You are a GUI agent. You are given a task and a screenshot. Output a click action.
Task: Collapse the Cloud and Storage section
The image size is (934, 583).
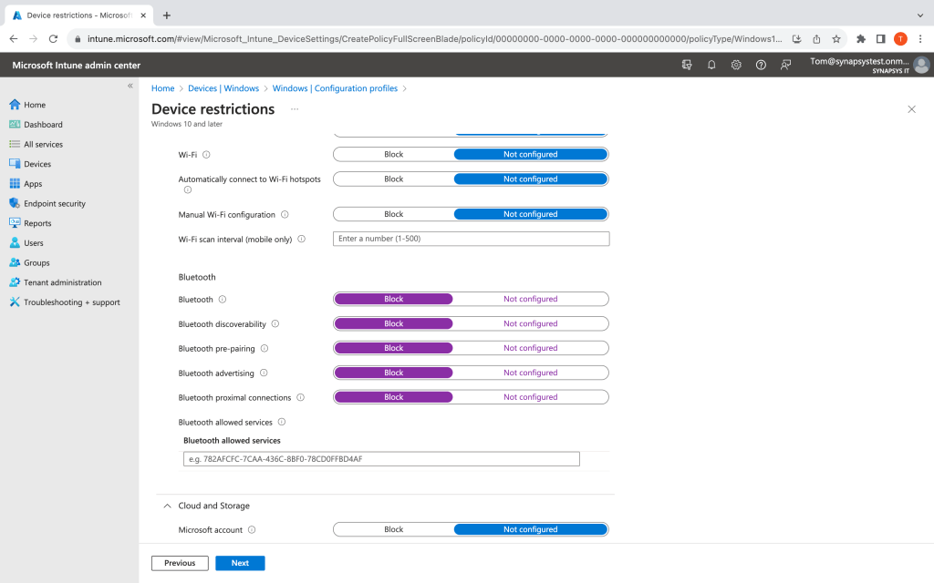tap(167, 506)
